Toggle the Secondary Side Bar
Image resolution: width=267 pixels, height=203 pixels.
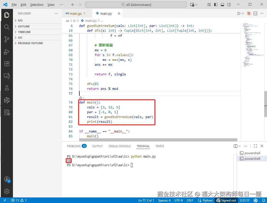point(229,5)
